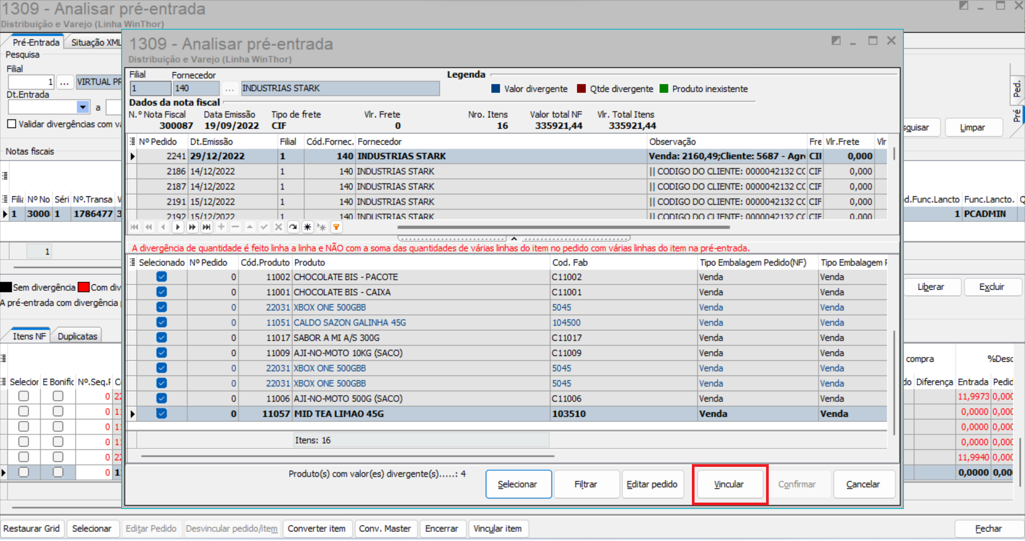Click the Fornecedor code input field

coord(196,89)
